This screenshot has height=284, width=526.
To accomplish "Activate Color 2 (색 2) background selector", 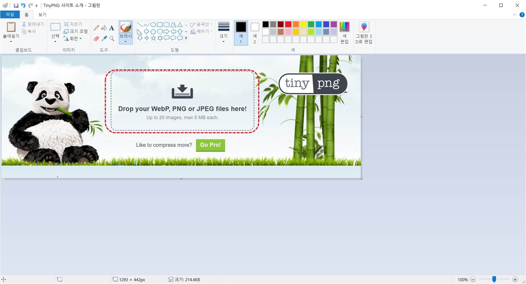I will [x=255, y=33].
